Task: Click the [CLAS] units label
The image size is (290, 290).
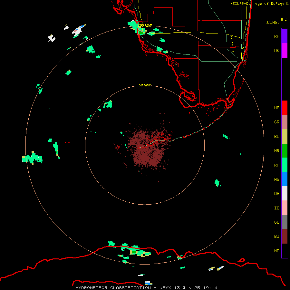Action: (x=272, y=22)
